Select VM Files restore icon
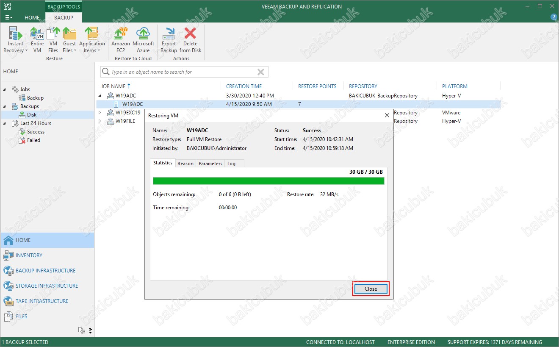Viewport: 559px width, 347px height. click(x=53, y=40)
